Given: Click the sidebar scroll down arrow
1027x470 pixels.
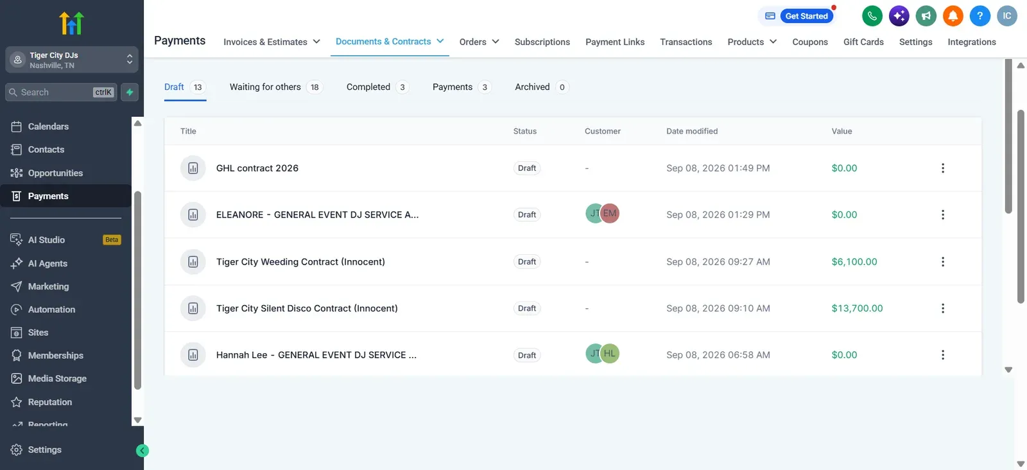Looking at the screenshot, I should pyautogui.click(x=137, y=420).
